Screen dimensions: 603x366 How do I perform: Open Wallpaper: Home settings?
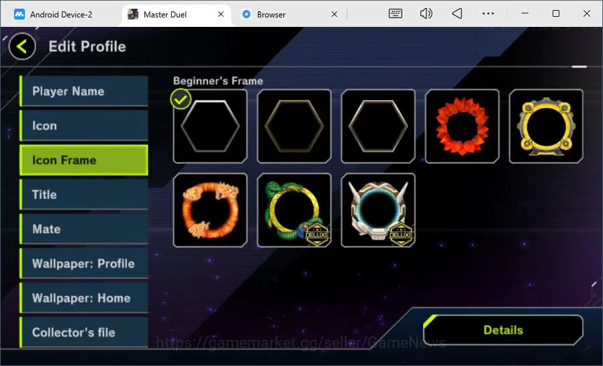coord(84,298)
